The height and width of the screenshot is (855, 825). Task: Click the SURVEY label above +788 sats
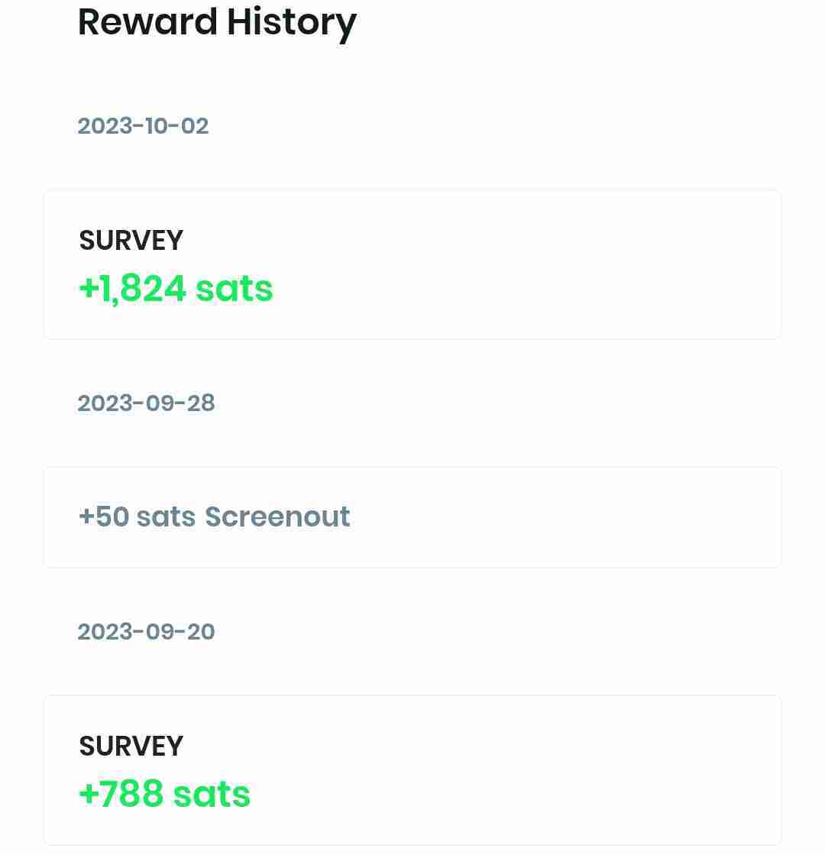131,747
